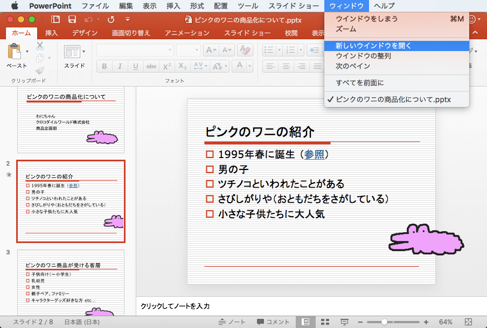The image size is (487, 328).
Task: Click the Clear Formatting eraser icon
Action: click(x=245, y=51)
